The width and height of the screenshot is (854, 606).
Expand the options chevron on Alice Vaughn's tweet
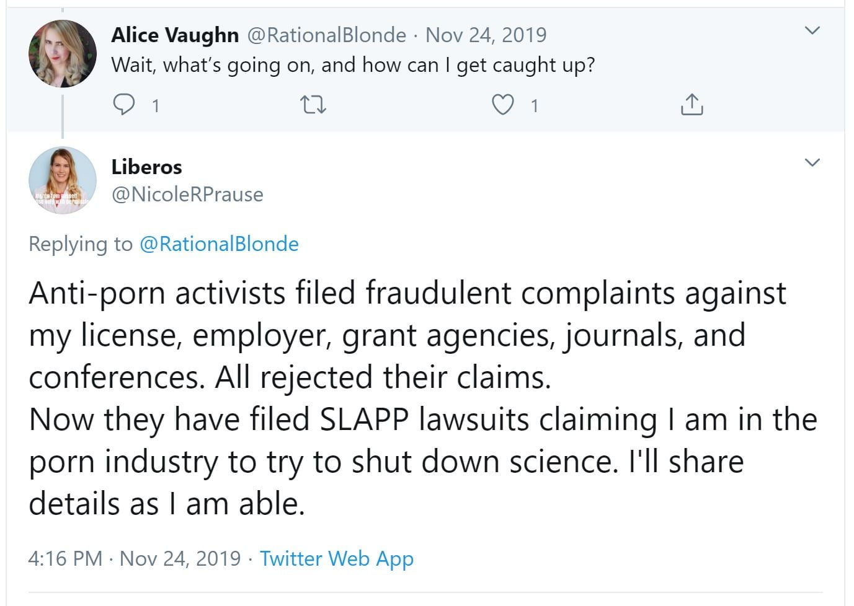(x=812, y=30)
